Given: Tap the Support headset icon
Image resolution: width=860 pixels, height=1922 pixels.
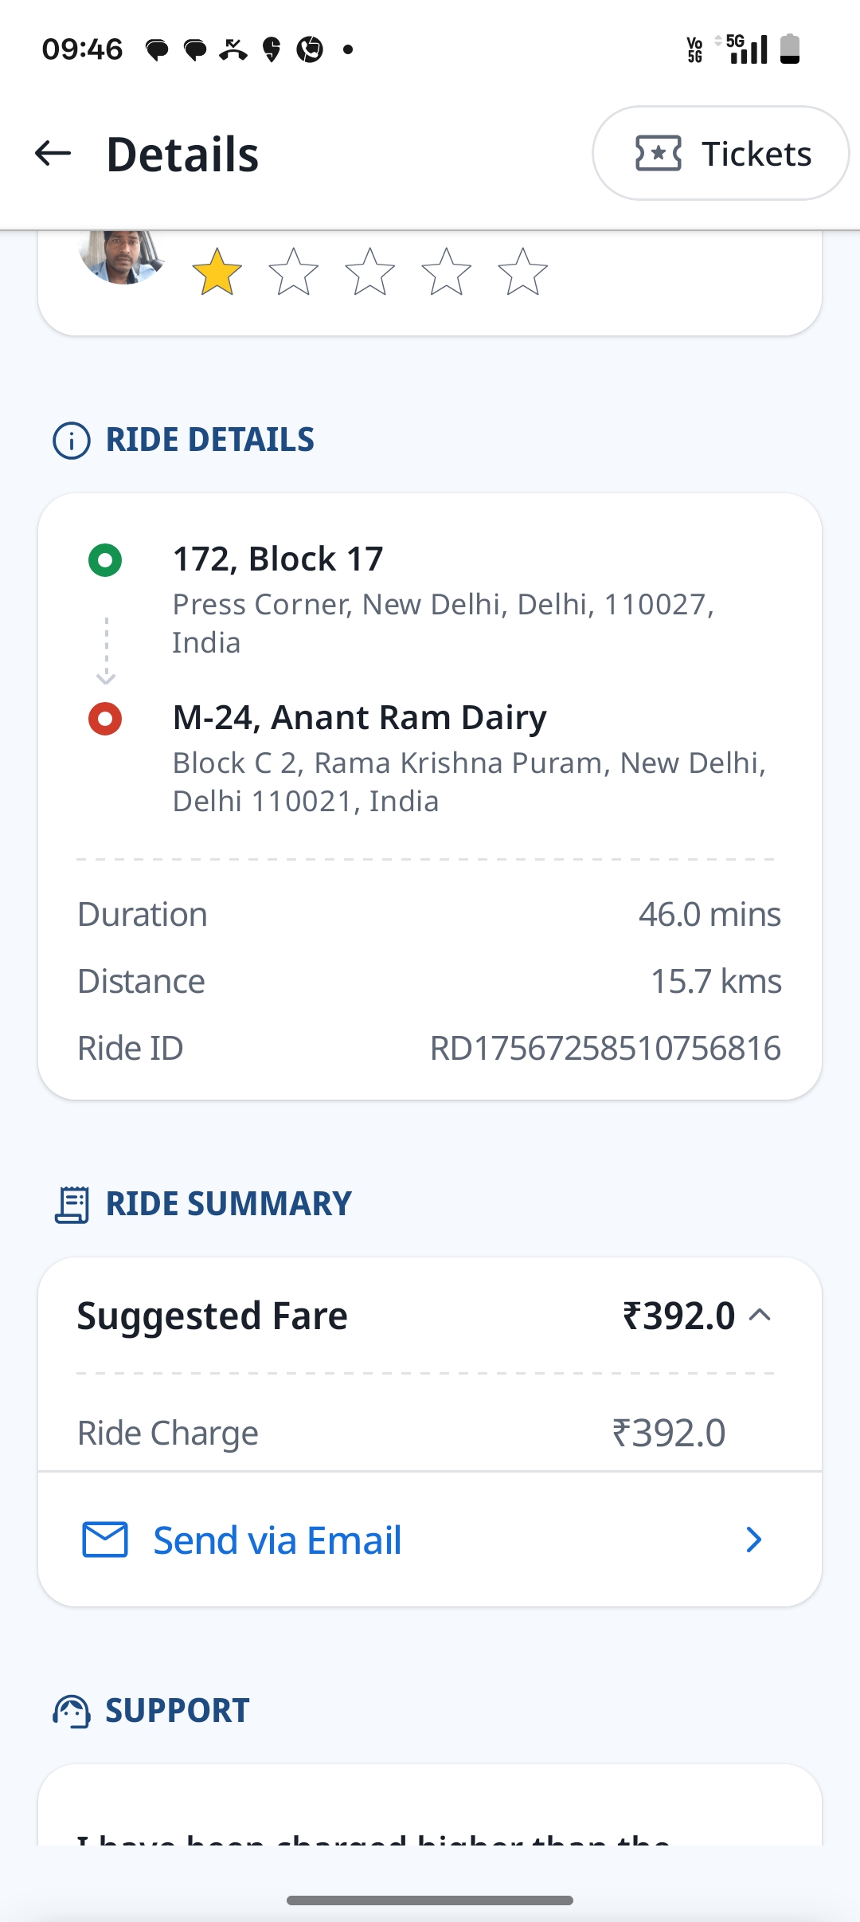Looking at the screenshot, I should click(72, 1711).
